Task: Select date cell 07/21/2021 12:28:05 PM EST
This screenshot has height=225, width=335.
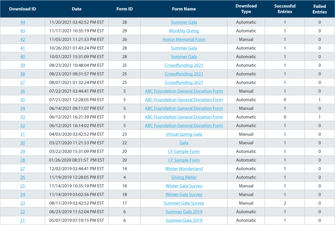Action: 77,100
